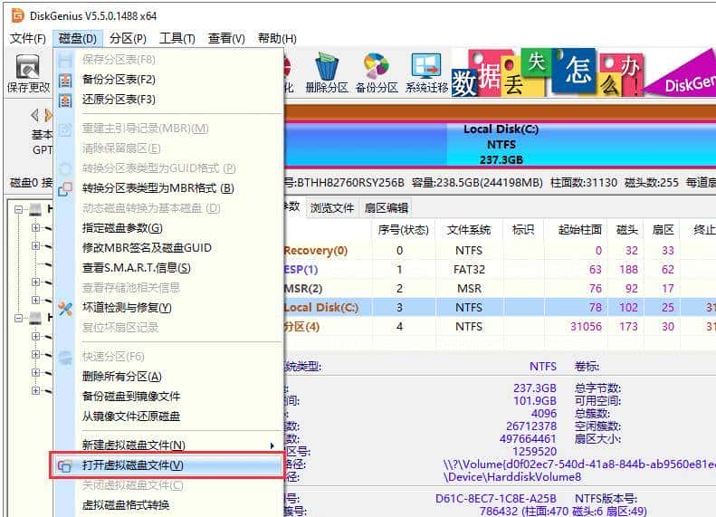Choose 还原分区表(F3) from the menu
716x517 pixels.
coord(119,100)
